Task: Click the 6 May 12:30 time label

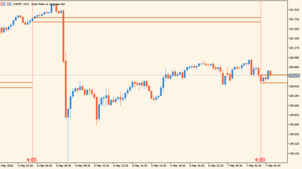Action: coord(121,166)
